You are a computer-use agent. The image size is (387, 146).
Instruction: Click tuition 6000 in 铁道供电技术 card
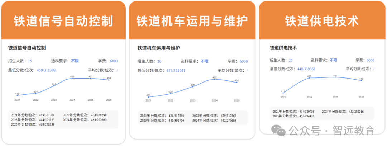[x=371, y=60]
